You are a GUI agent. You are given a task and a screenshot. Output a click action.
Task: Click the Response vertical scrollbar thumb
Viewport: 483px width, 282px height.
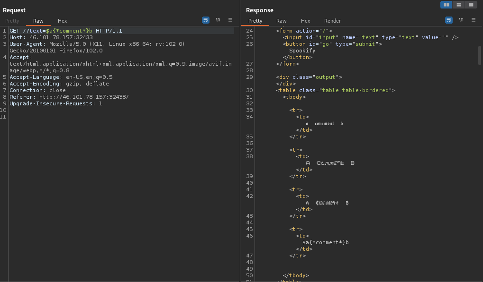(x=480, y=55)
